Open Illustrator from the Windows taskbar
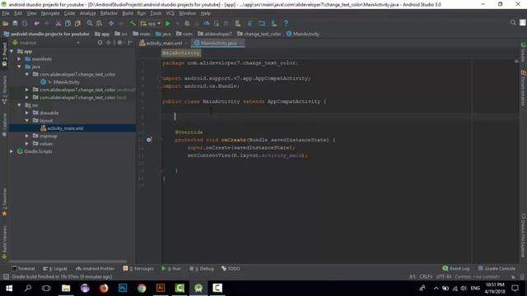This screenshot has height=296, width=527. [x=161, y=288]
